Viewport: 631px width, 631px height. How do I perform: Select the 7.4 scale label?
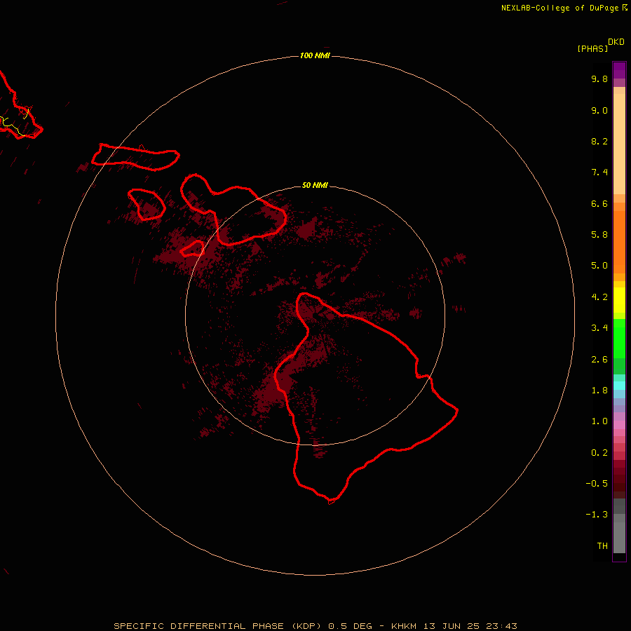[599, 172]
